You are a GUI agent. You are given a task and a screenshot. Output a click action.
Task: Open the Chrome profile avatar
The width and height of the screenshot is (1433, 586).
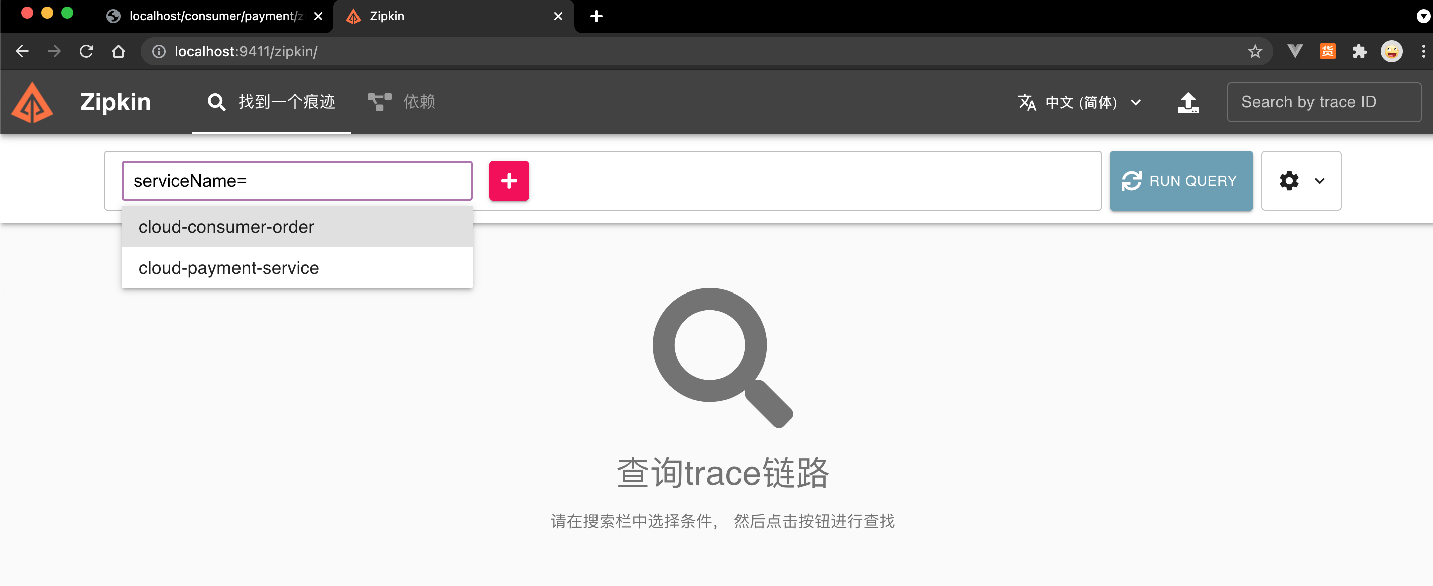[x=1391, y=52]
